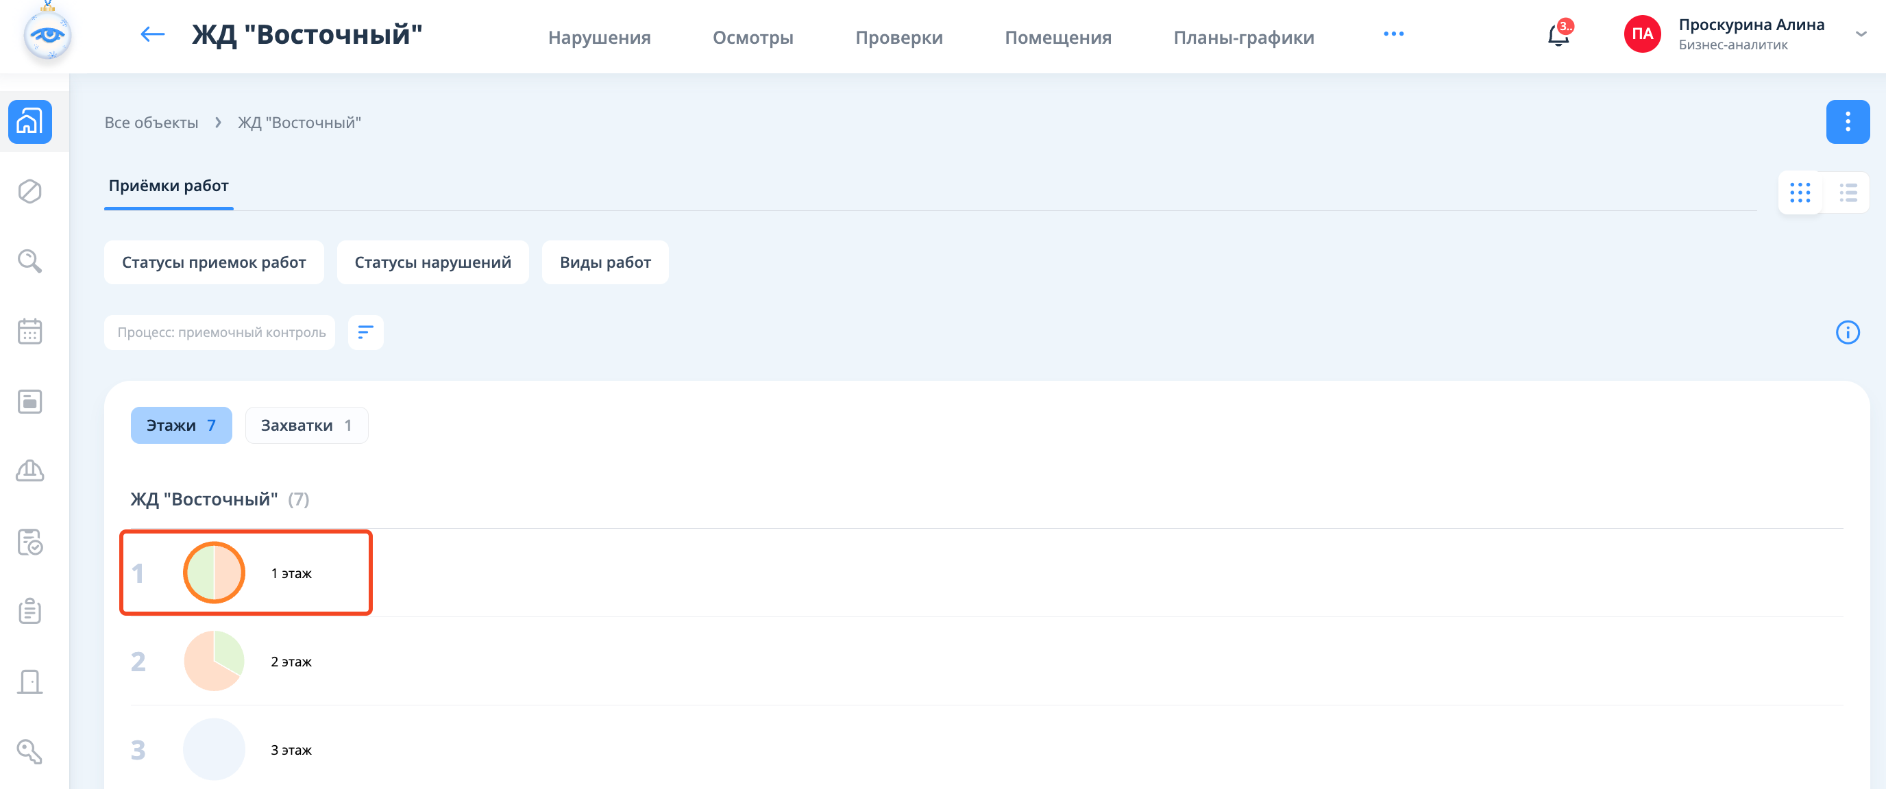Open the magnifier inspections sidebar icon
The image size is (1886, 789).
pyautogui.click(x=30, y=262)
